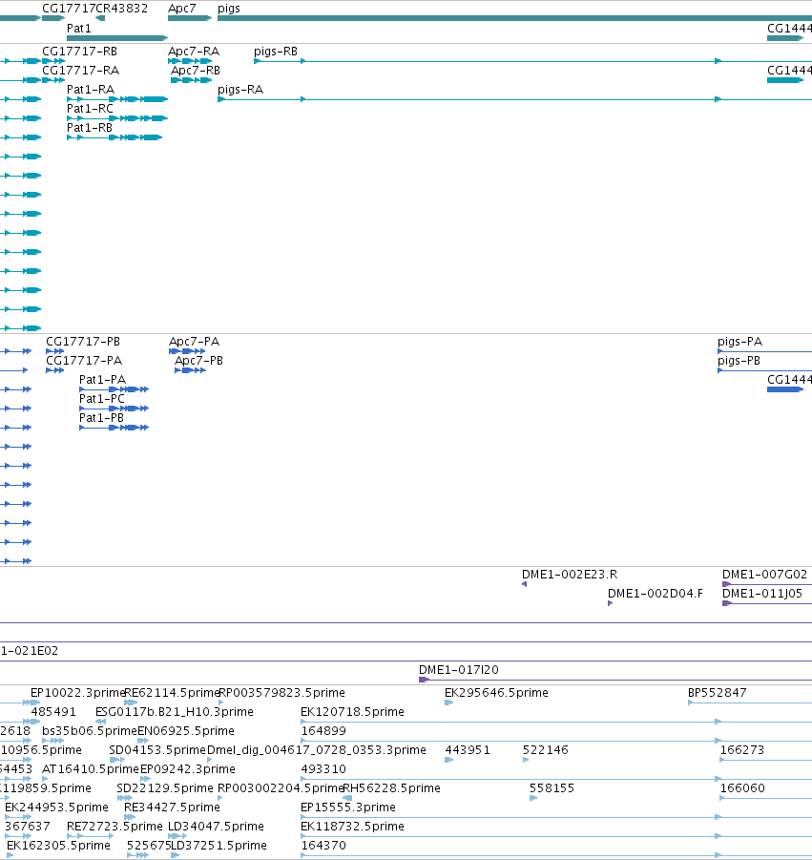Click EST EP10022.3prime

coord(35,703)
